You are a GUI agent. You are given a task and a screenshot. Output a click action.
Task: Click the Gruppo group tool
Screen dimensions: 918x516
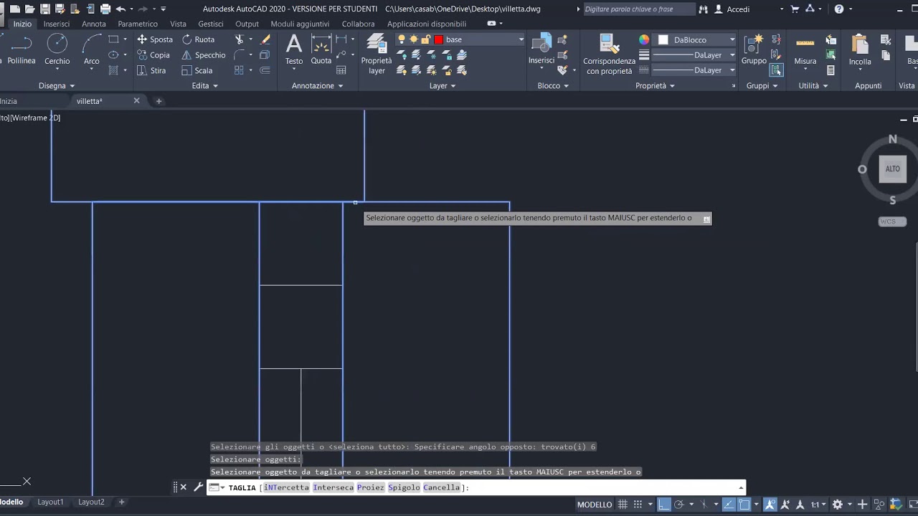[754, 50]
